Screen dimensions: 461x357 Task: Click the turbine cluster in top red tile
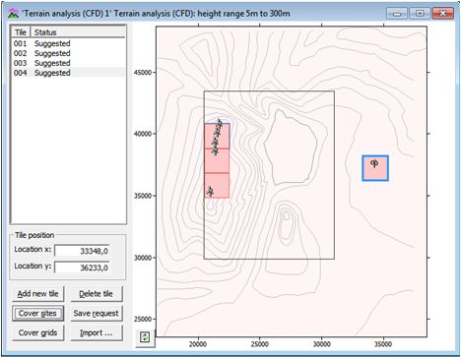pos(217,137)
